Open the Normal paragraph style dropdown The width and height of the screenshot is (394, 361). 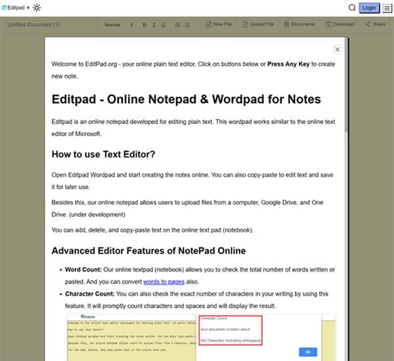pyautogui.click(x=112, y=25)
